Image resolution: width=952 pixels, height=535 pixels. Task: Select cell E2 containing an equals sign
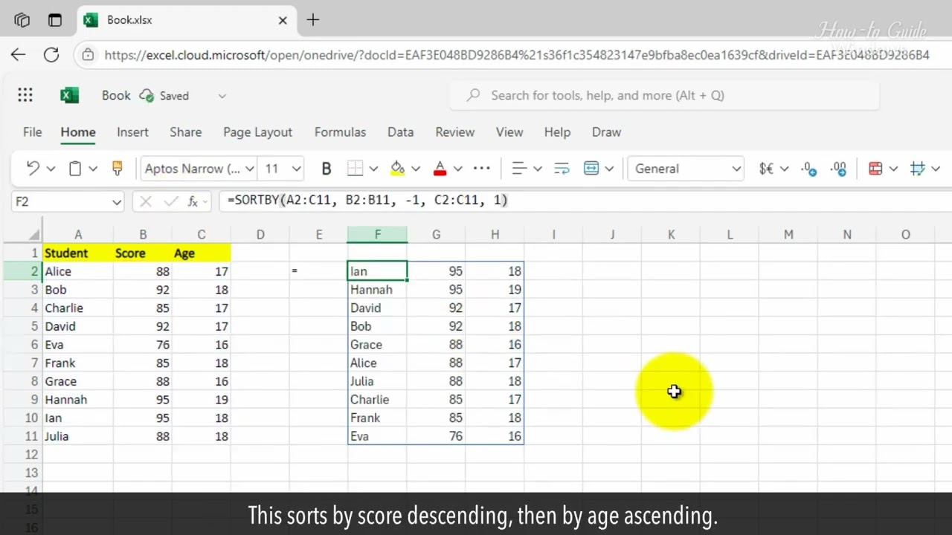point(318,271)
